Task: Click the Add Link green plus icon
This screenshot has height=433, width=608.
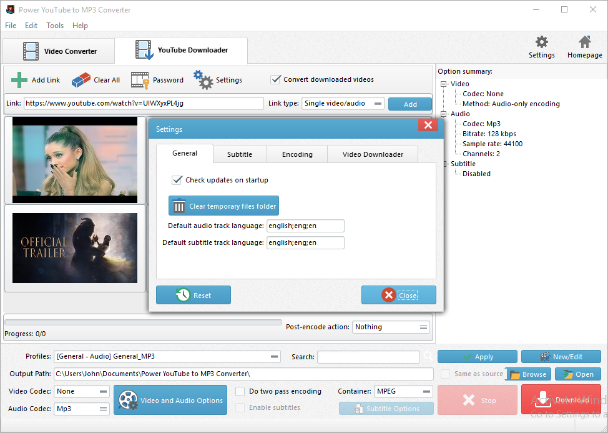Action: pyautogui.click(x=19, y=80)
